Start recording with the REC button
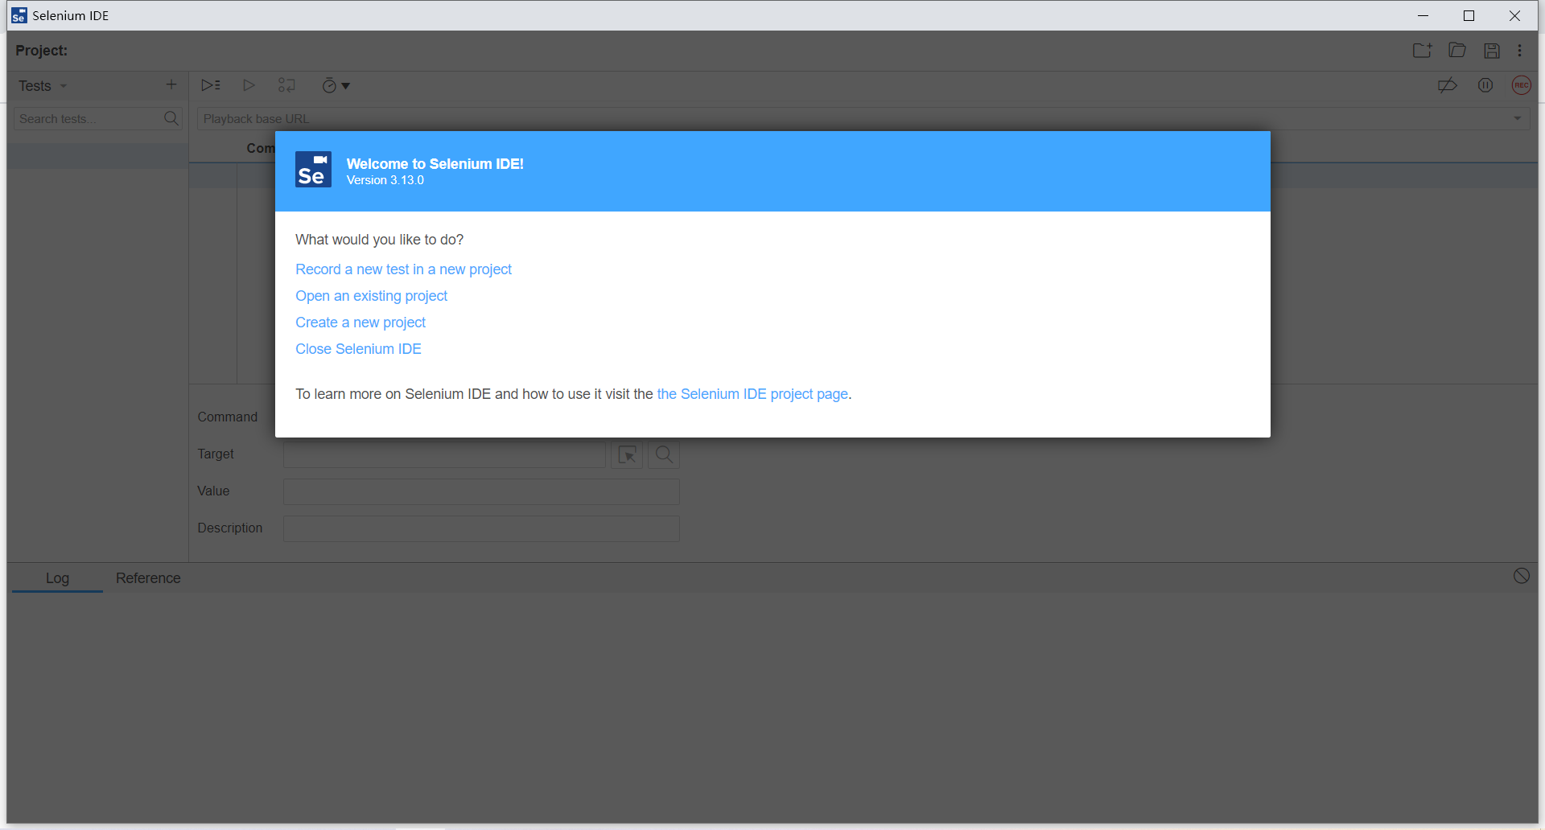 pos(1521,85)
